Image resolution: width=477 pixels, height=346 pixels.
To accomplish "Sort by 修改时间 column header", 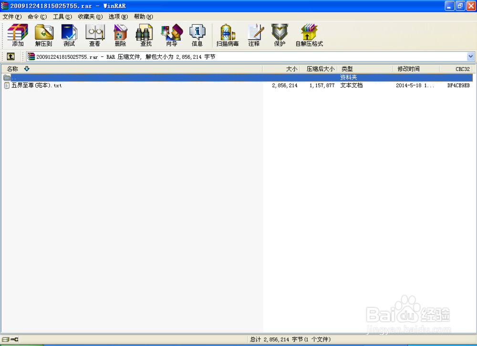I will (x=416, y=69).
